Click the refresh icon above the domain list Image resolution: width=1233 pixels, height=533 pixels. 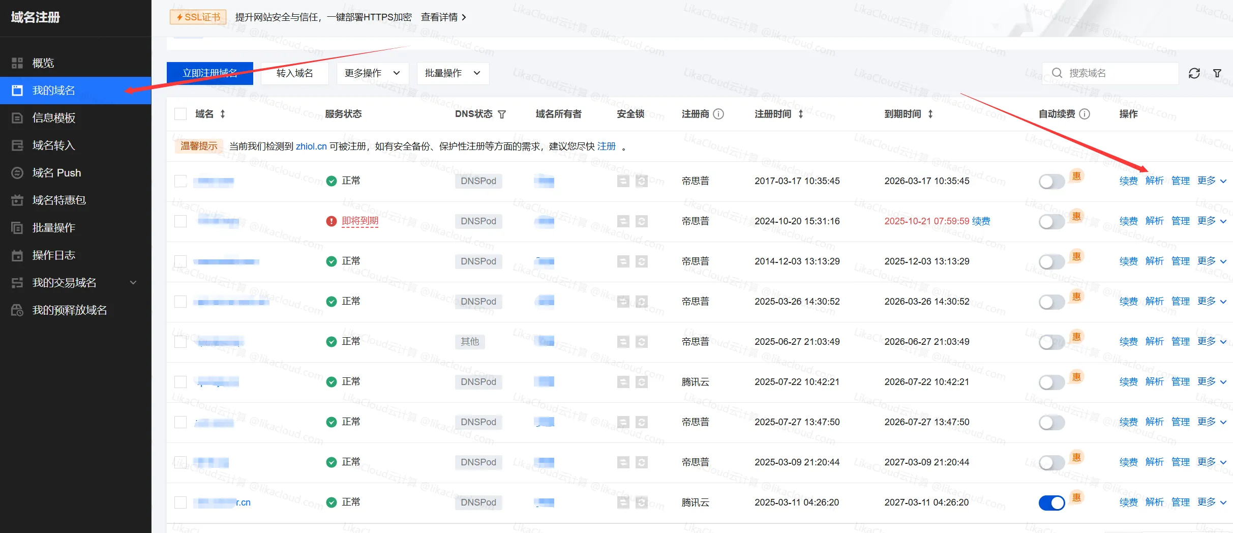(x=1194, y=73)
